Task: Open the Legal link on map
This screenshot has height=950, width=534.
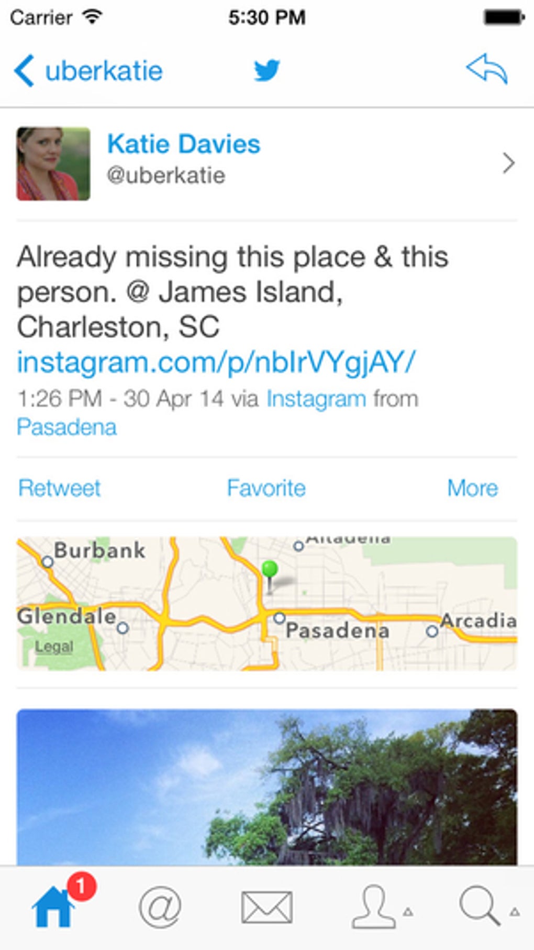Action: (x=54, y=647)
